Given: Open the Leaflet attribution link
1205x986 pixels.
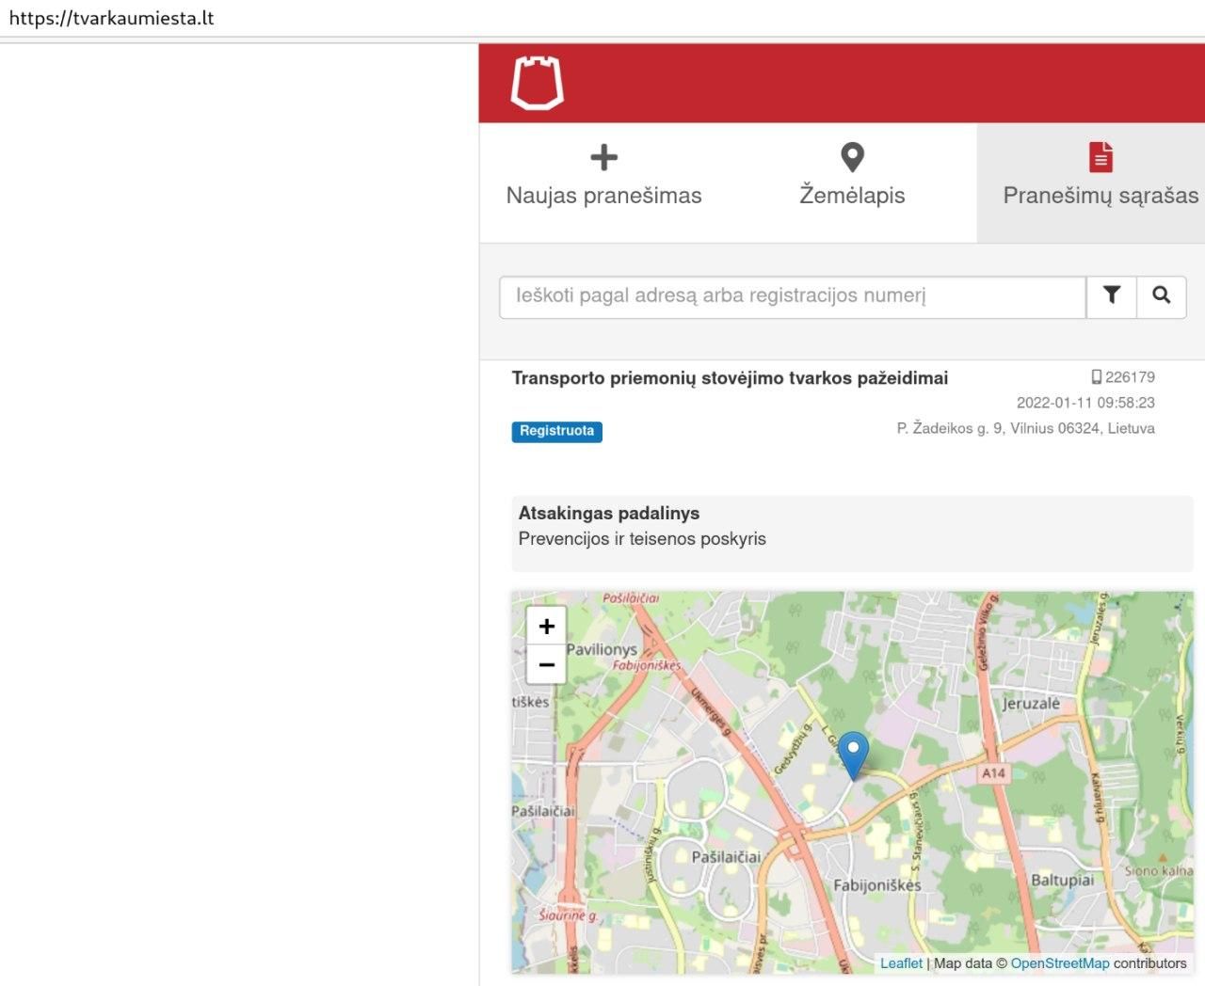Looking at the screenshot, I should point(901,963).
